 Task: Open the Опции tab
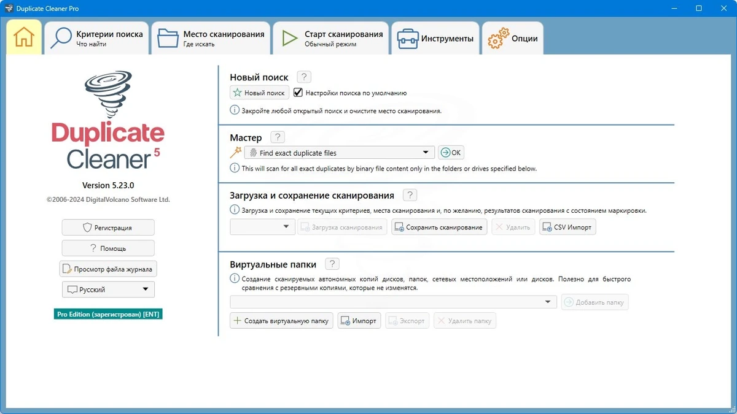512,39
